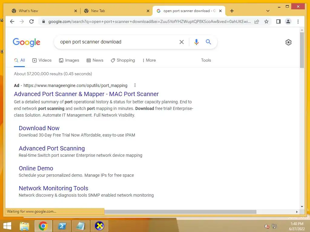Viewport: 310px width, 232px height.
Task: Reload the current page
Action: pos(31,21)
